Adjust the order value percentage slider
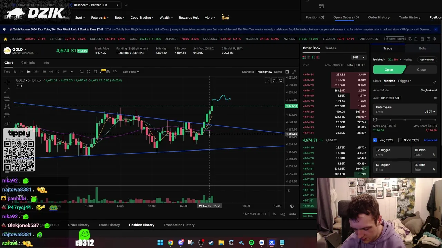Image resolution: width=442 pixels, height=248 pixels. (405, 120)
